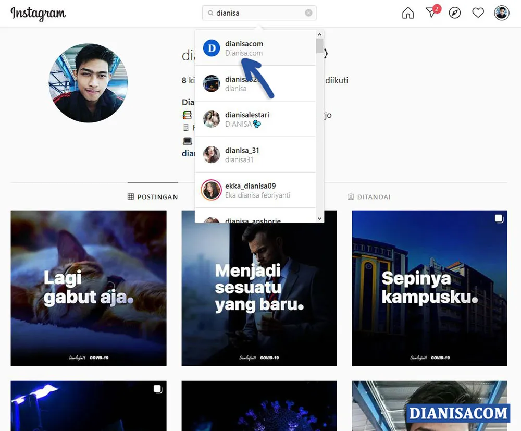Click the dropdown scroll-down arrow
The width and height of the screenshot is (521, 431).
coord(319,218)
